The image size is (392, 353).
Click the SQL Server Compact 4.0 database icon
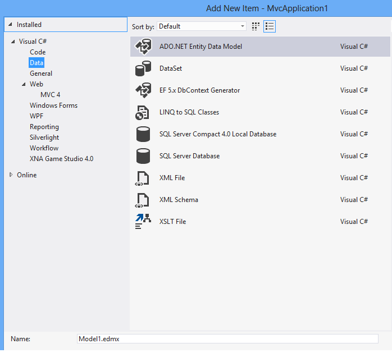(143, 134)
